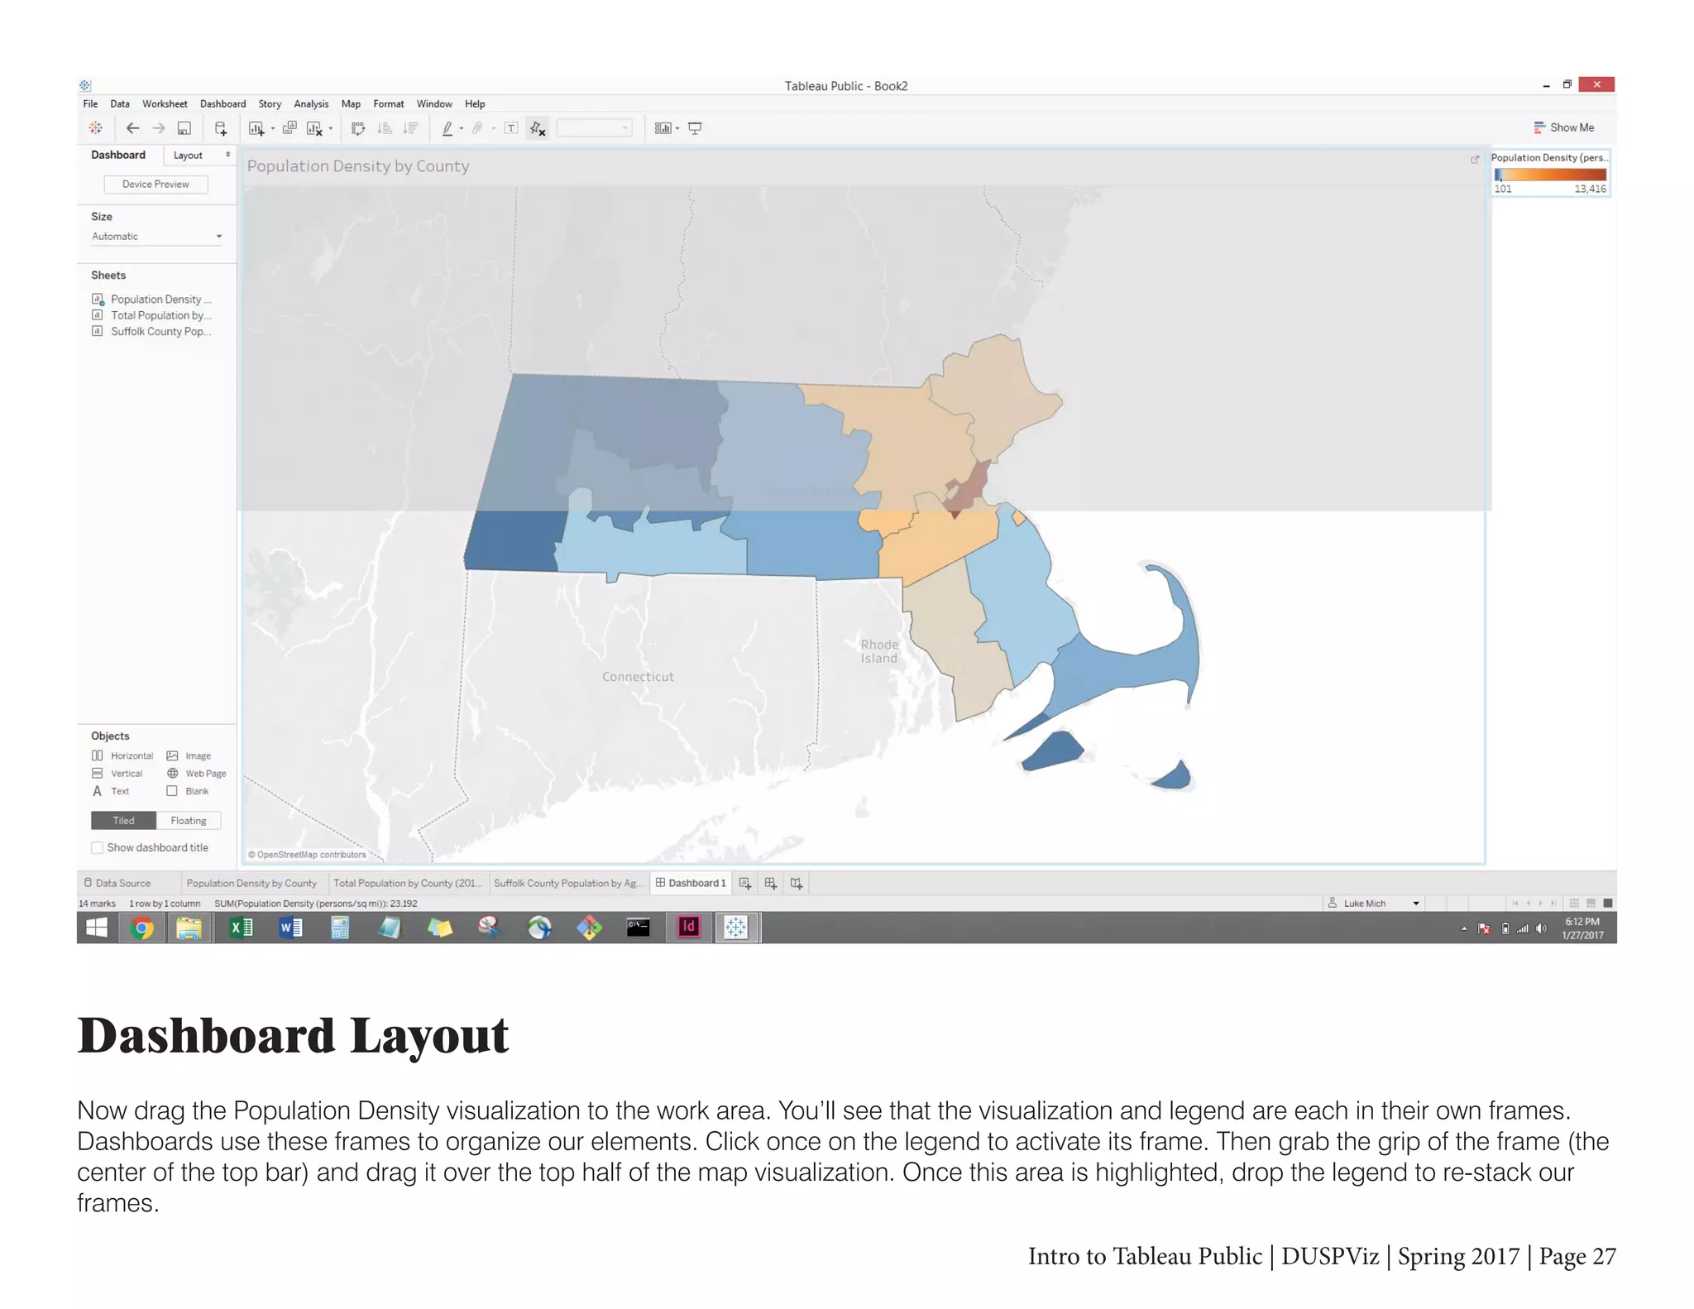
Task: Click the Save floppy disk icon
Action: [x=184, y=128]
